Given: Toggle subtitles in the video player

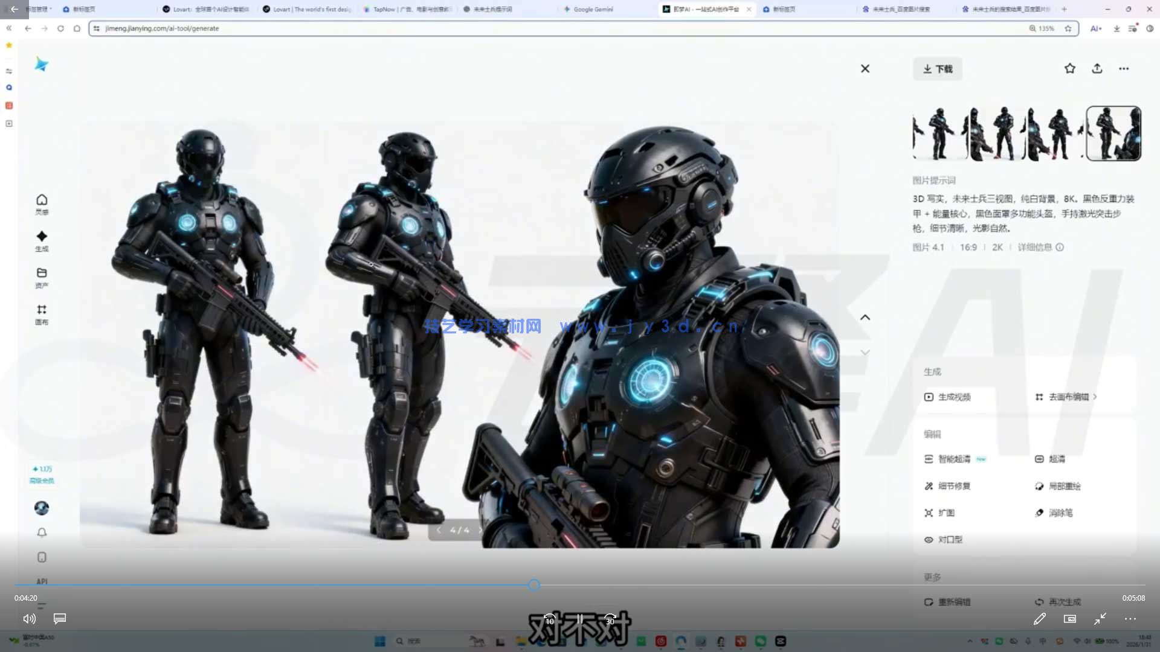Looking at the screenshot, I should [x=59, y=619].
